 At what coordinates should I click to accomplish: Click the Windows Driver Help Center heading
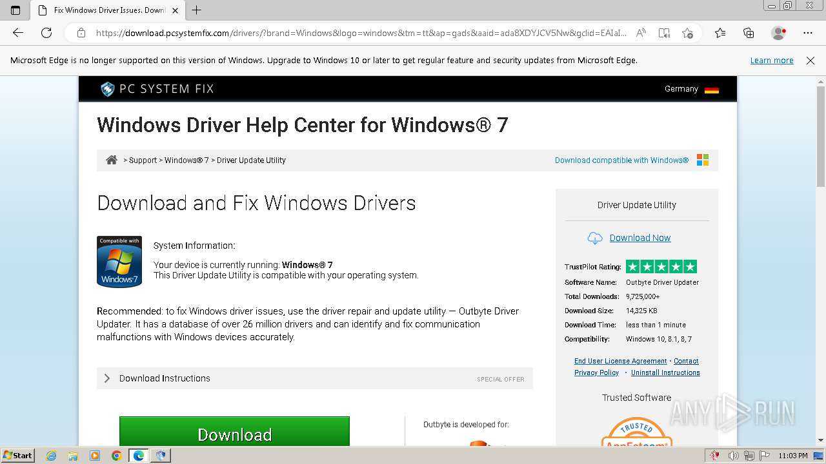coord(303,124)
